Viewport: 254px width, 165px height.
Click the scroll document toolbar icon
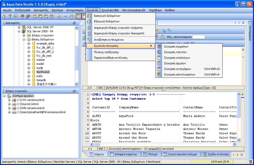pyautogui.click(x=71, y=16)
